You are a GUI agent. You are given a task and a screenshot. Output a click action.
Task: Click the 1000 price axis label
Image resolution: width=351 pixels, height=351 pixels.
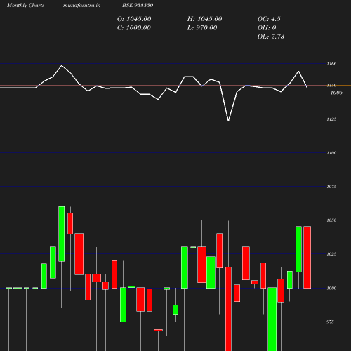[x=331, y=288]
